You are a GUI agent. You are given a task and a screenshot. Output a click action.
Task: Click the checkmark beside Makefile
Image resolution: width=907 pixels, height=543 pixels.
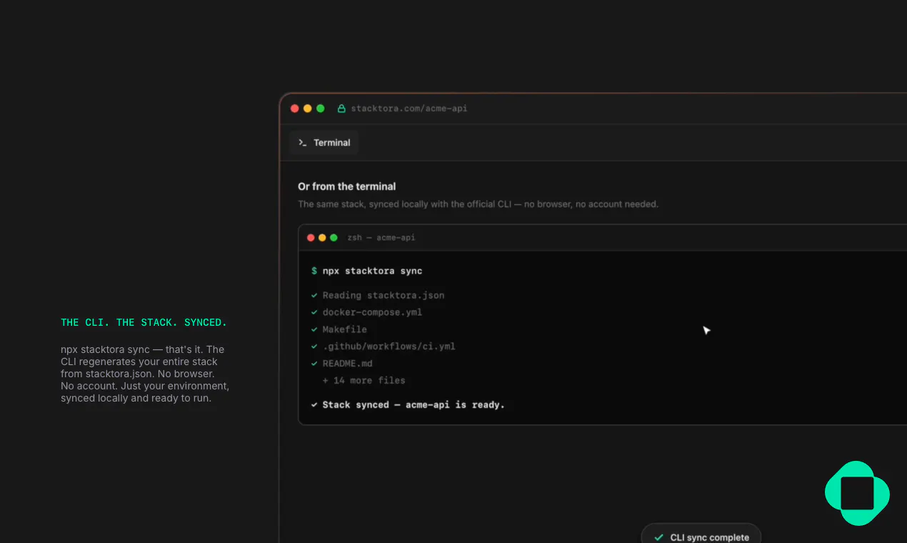click(x=314, y=329)
